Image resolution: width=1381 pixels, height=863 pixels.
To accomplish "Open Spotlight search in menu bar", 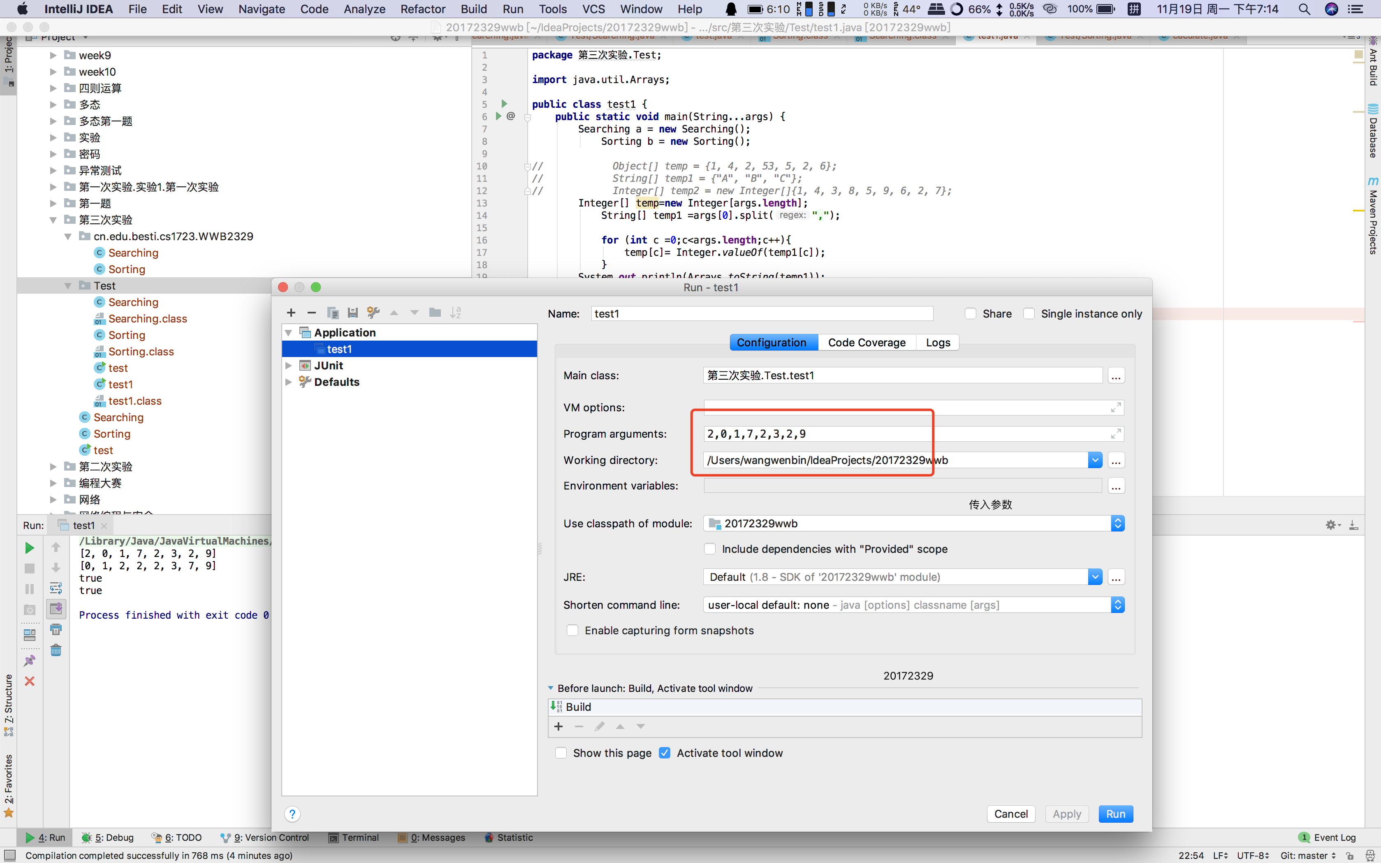I will click(x=1305, y=9).
